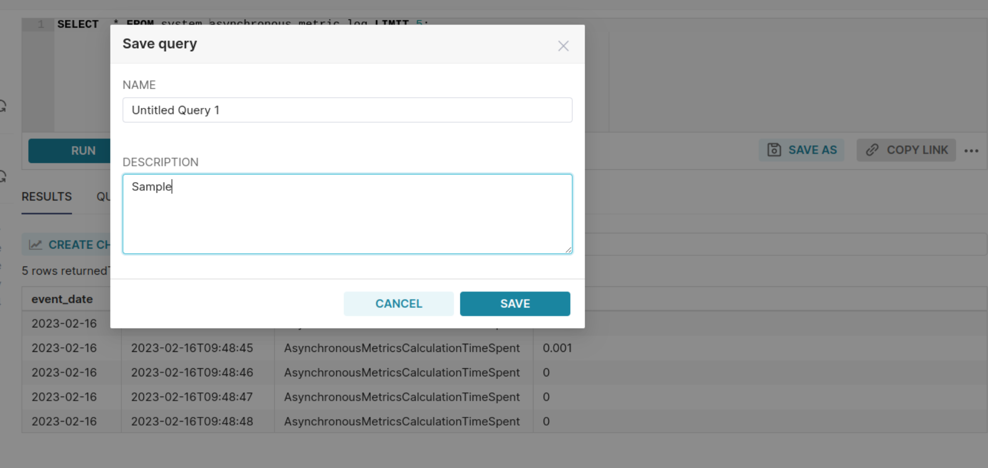Click the 0.001 value in the results table
Screen dimensions: 988x468
click(x=557, y=348)
